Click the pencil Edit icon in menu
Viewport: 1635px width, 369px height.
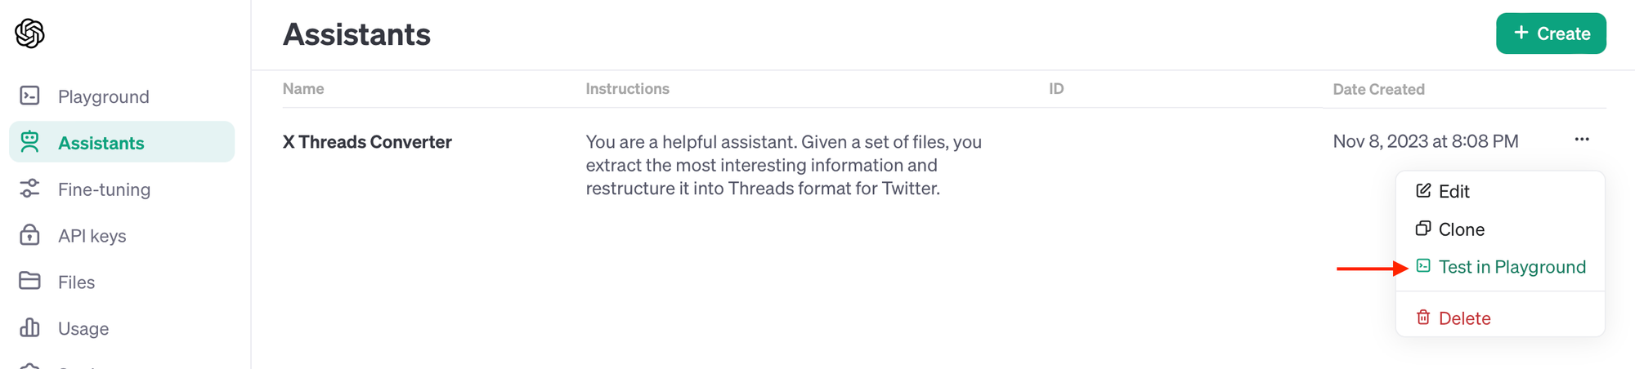(x=1423, y=190)
